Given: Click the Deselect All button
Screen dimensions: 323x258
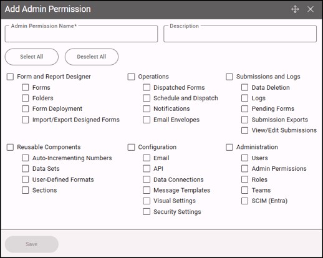Looking at the screenshot, I should [x=92, y=57].
